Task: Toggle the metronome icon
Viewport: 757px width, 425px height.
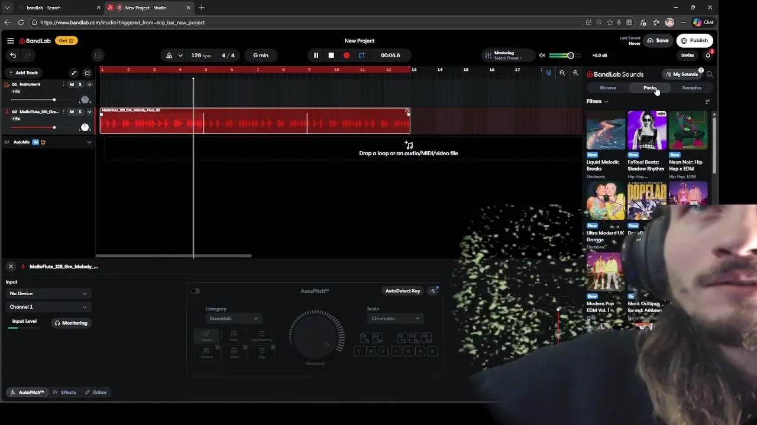Action: (x=169, y=55)
